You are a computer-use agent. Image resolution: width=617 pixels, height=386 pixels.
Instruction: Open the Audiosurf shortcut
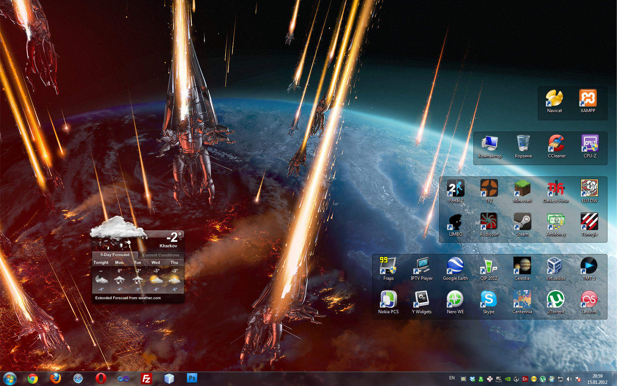coord(489,225)
